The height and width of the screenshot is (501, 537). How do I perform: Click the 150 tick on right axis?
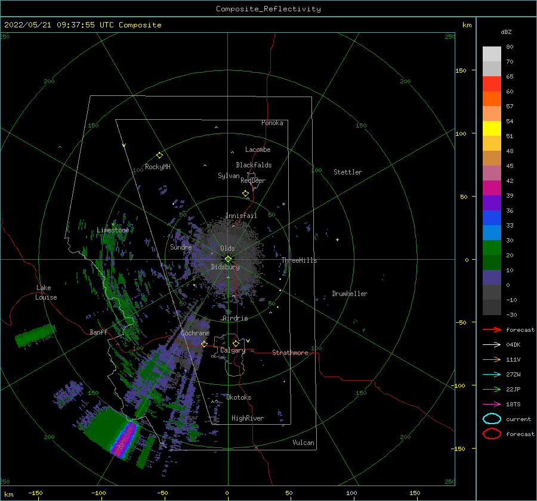coord(461,70)
